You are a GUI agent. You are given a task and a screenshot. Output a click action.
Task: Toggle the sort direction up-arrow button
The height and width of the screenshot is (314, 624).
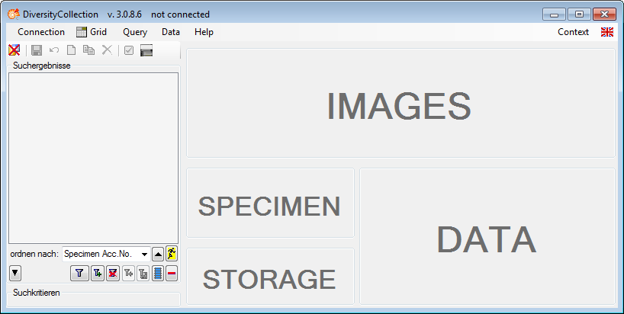[x=158, y=254]
